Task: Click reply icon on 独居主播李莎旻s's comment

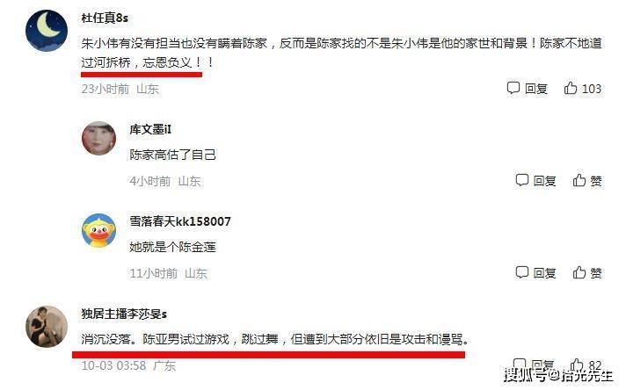Action: pos(519,365)
